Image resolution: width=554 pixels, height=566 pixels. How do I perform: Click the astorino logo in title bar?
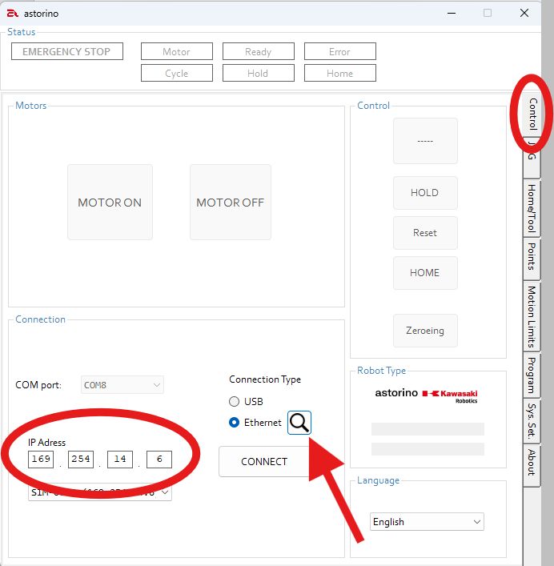click(13, 13)
